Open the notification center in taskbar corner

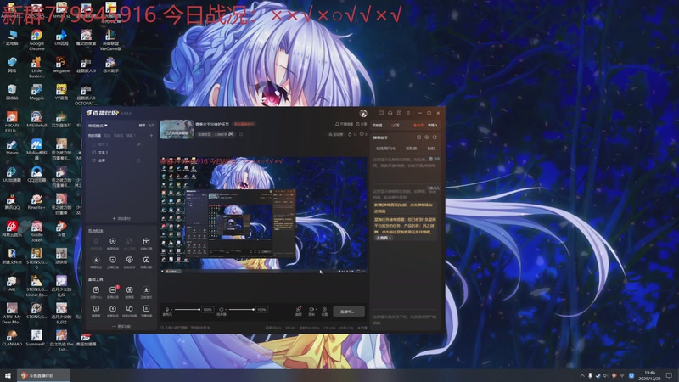669,375
